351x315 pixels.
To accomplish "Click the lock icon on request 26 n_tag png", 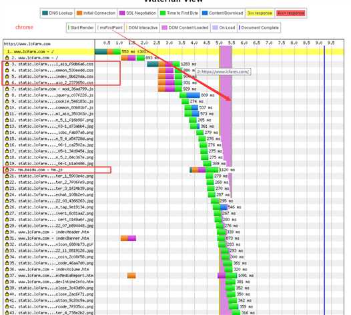I will (7, 207).
